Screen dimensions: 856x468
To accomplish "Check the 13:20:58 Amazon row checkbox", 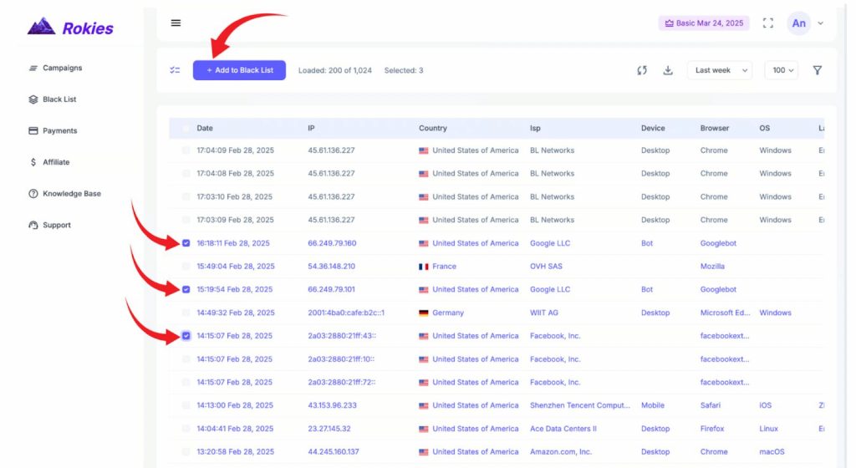I will click(186, 452).
